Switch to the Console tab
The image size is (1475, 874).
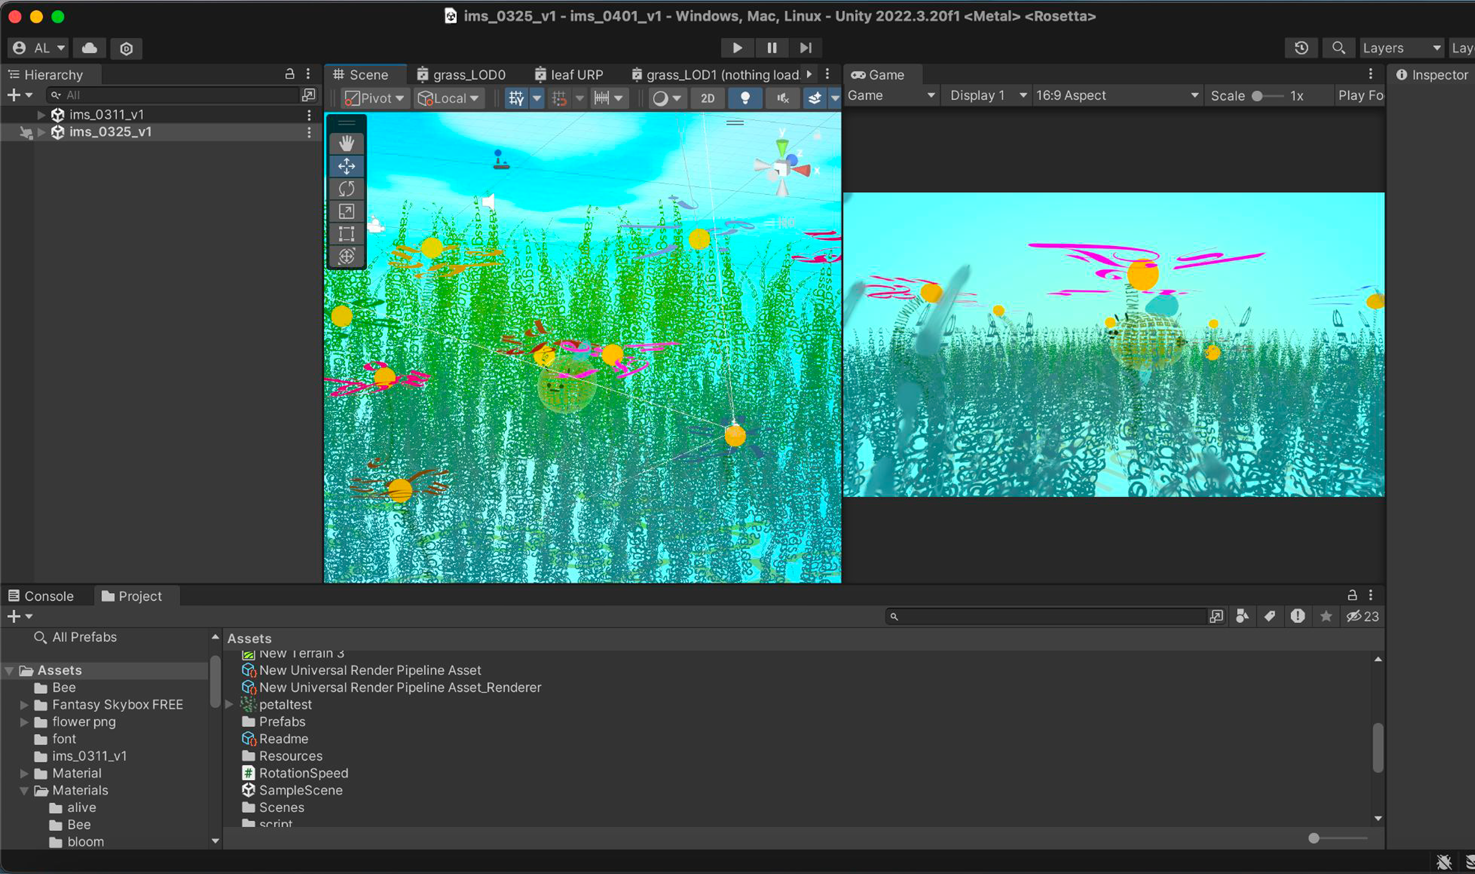click(41, 596)
